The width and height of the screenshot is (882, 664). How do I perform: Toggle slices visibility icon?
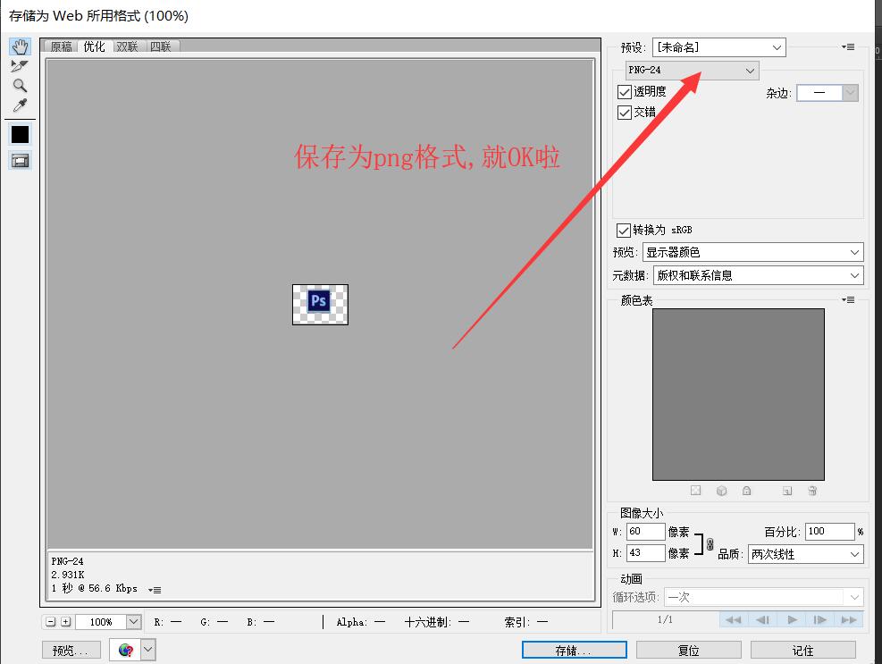(x=21, y=161)
